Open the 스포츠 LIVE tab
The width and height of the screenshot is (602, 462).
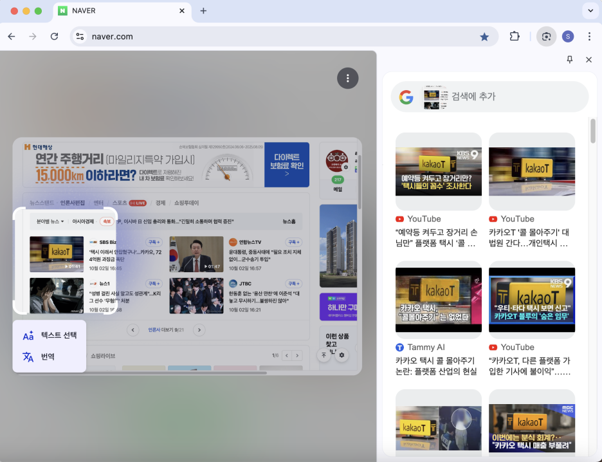[129, 203]
